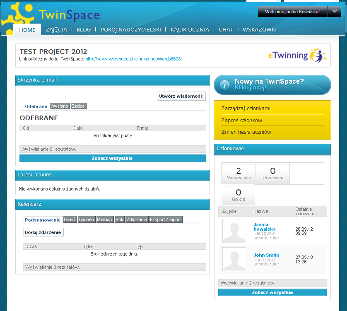Click the Data column header in inbox
Viewport: 347px width, 311px height.
coord(78,128)
